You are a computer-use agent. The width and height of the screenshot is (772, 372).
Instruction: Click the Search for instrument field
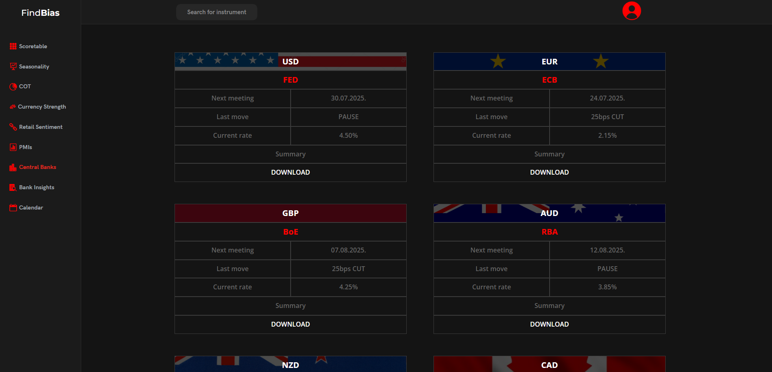(x=216, y=12)
